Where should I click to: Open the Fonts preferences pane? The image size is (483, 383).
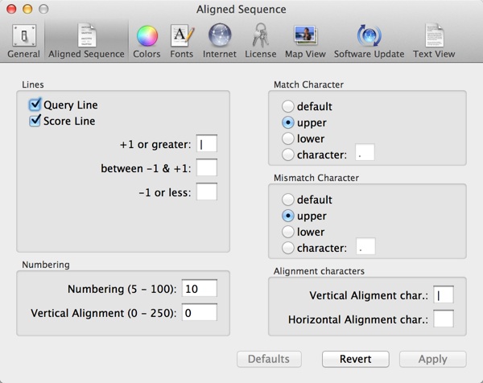coord(181,40)
